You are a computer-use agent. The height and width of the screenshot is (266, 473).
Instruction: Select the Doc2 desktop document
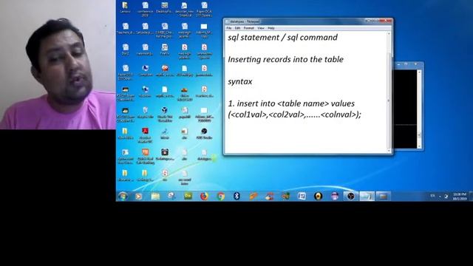point(125,50)
